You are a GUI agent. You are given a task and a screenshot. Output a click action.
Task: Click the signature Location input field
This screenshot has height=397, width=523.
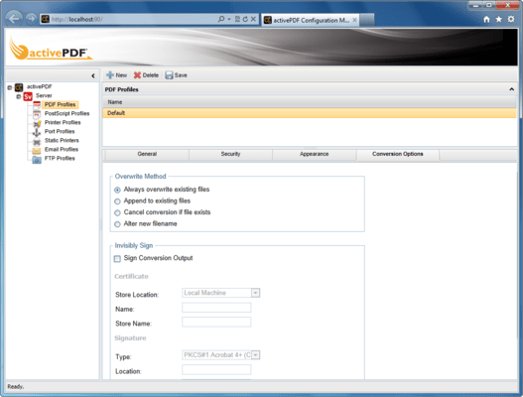pyautogui.click(x=216, y=369)
